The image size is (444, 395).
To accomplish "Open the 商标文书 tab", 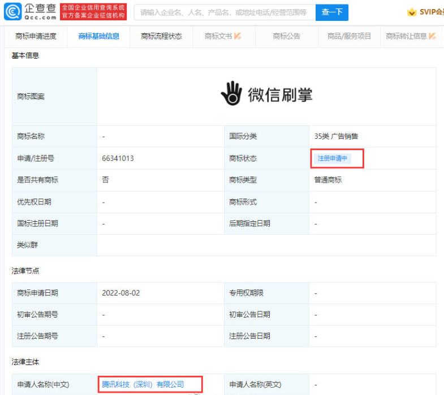I will click(x=218, y=36).
